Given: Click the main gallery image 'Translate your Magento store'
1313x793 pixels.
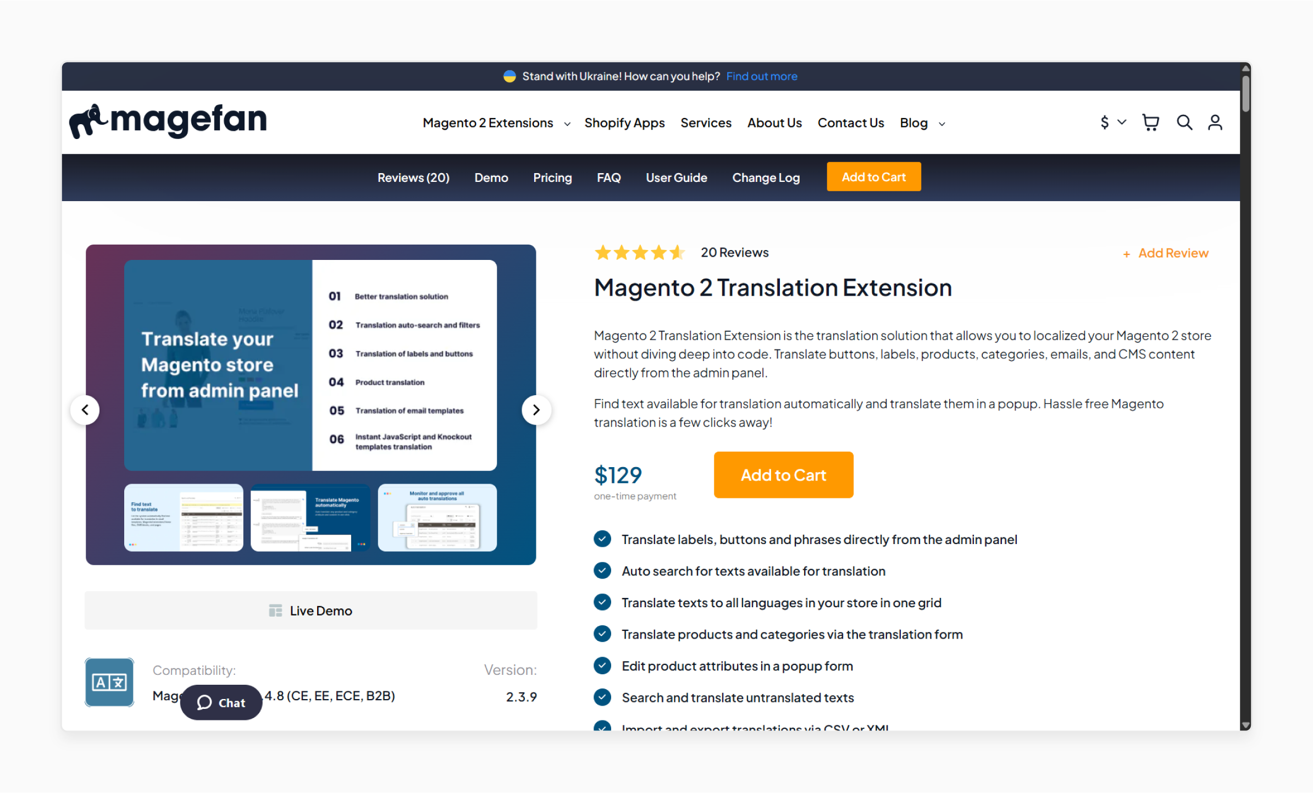Looking at the screenshot, I should click(311, 365).
